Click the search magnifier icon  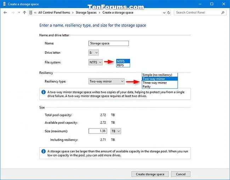(x=223, y=13)
